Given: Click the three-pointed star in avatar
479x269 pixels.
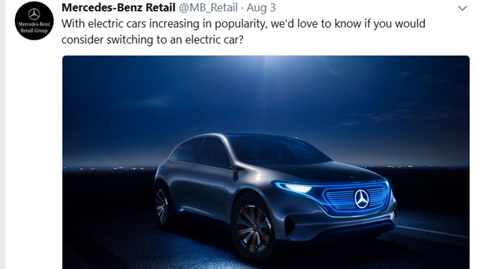Looking at the screenshot, I should pyautogui.click(x=34, y=14).
